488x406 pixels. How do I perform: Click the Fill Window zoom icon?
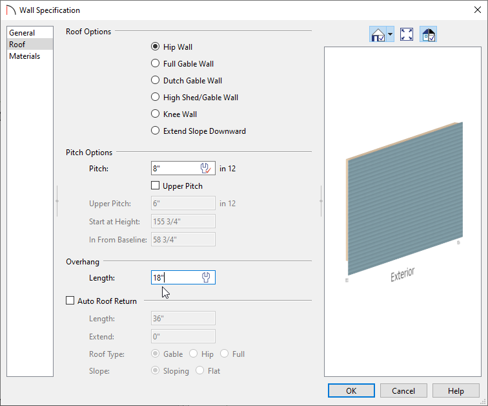point(407,34)
